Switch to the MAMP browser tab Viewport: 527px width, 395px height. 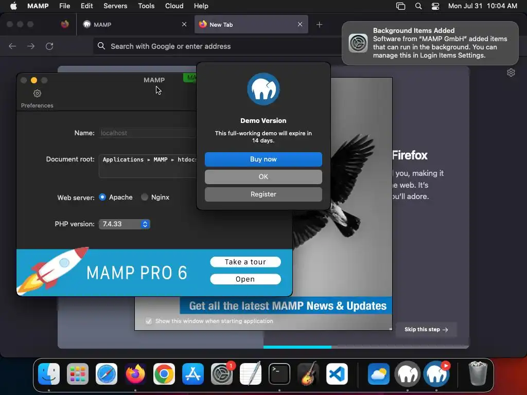135,25
